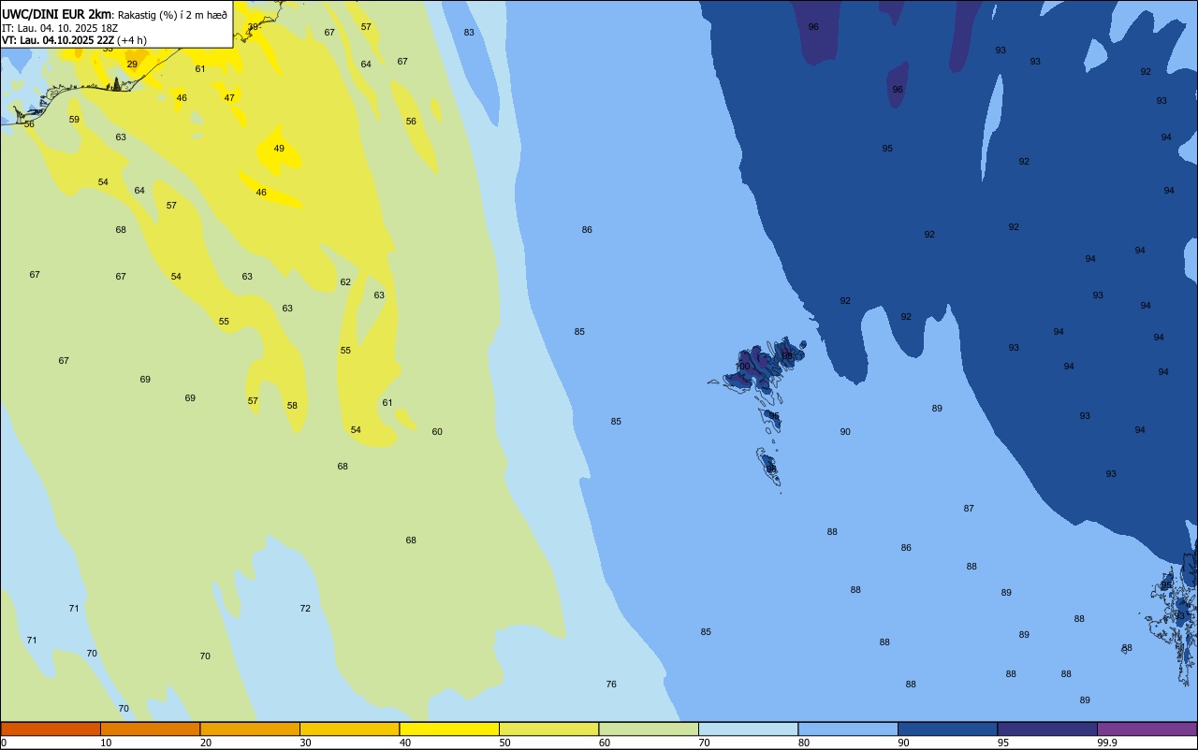Click the humidity value 87 on the map

tap(969, 509)
